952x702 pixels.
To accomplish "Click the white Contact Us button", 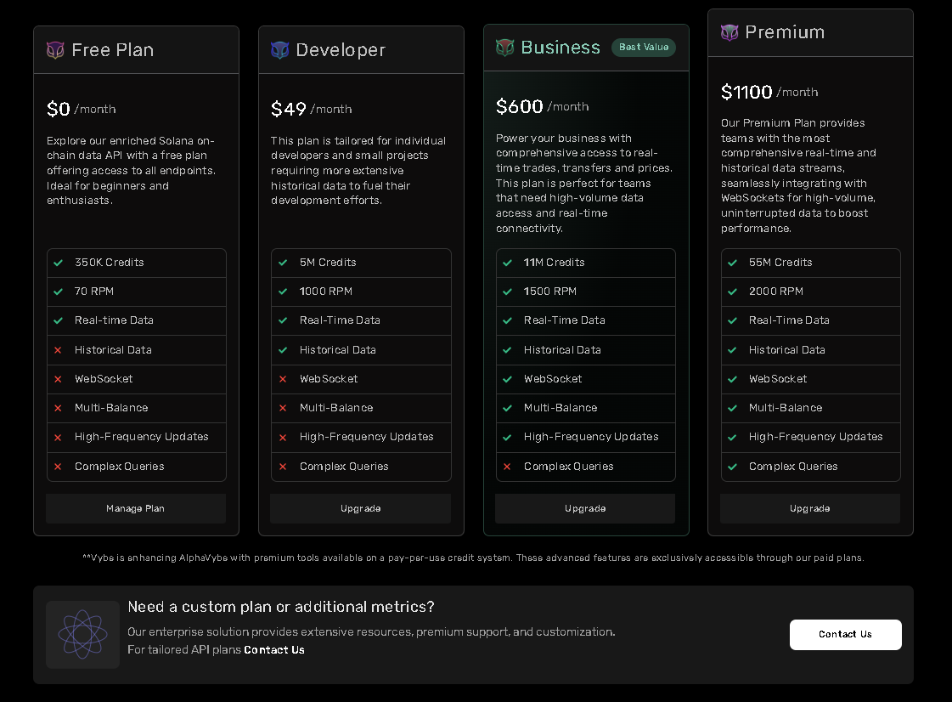I will click(x=845, y=635).
